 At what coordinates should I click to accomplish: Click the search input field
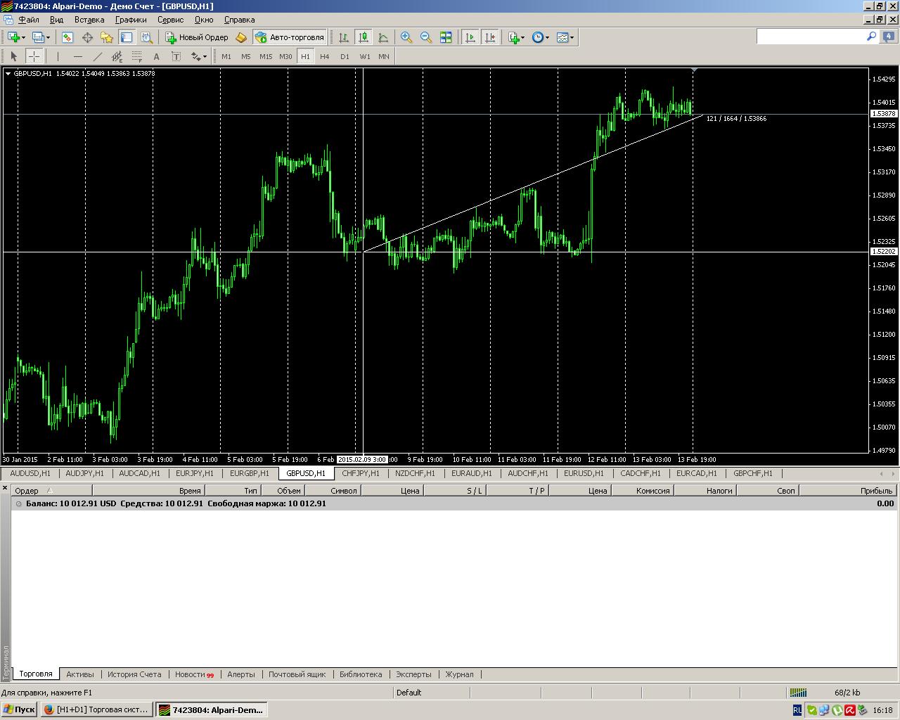pos(811,37)
